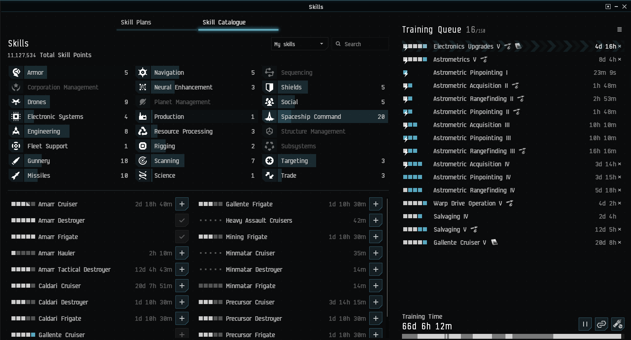Expand the Drones skill category
This screenshot has height=340, width=631.
coord(69,102)
